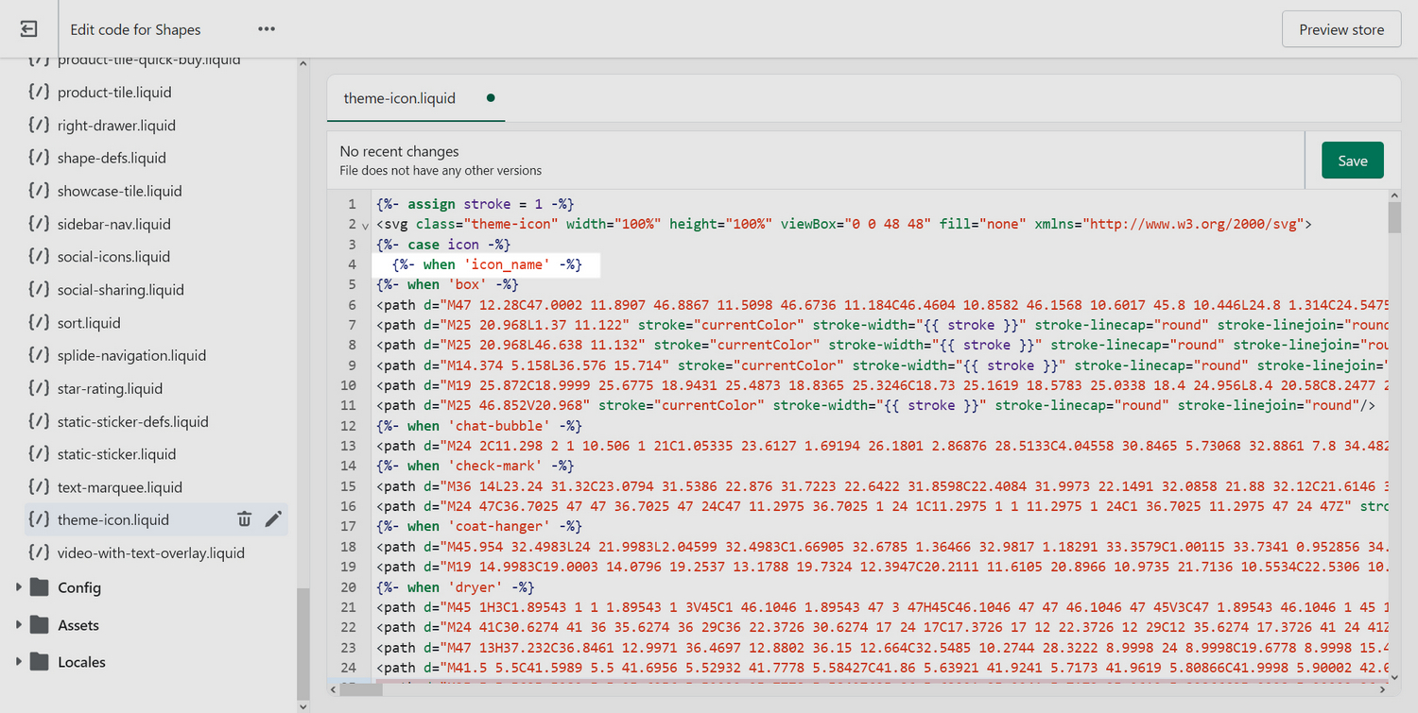1418x713 pixels.
Task: Click the social-icons.liquid file icon
Action: point(38,256)
